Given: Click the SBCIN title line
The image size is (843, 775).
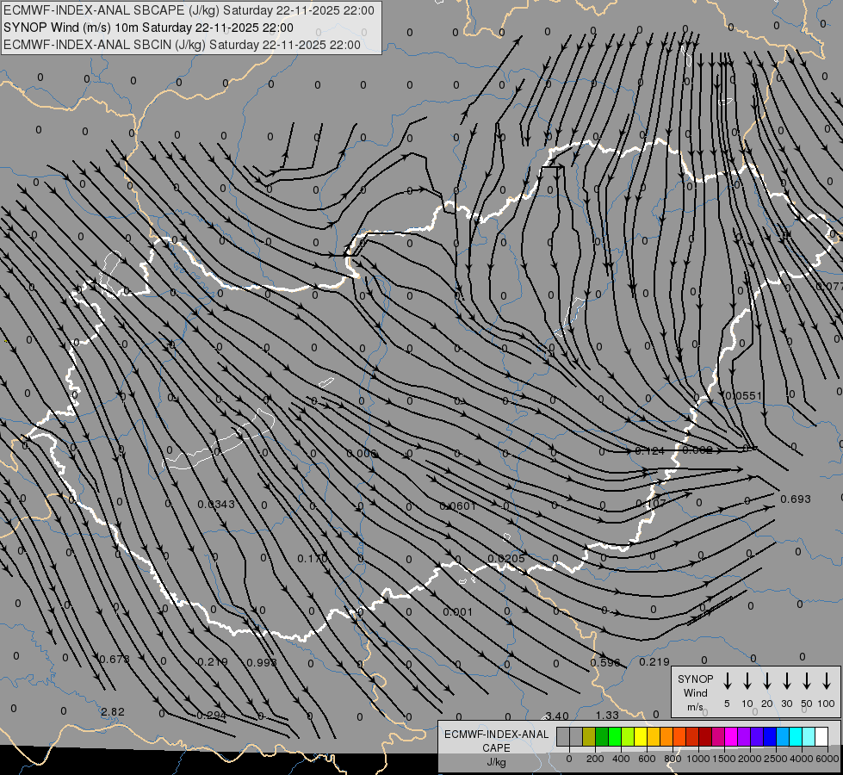Looking at the screenshot, I should [182, 45].
